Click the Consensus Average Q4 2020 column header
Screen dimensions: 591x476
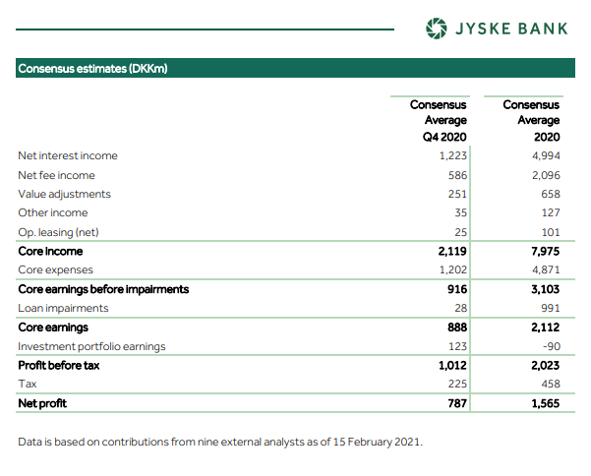438,120
